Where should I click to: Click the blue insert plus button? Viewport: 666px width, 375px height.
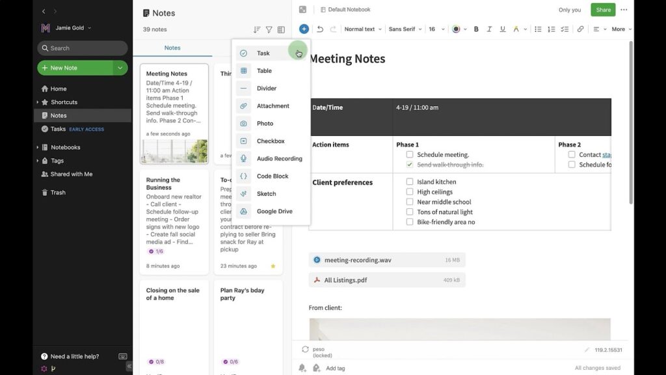304,29
